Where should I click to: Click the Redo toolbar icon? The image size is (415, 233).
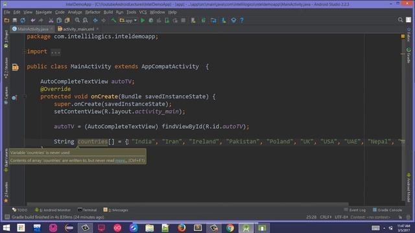pyautogui.click(x=41, y=20)
